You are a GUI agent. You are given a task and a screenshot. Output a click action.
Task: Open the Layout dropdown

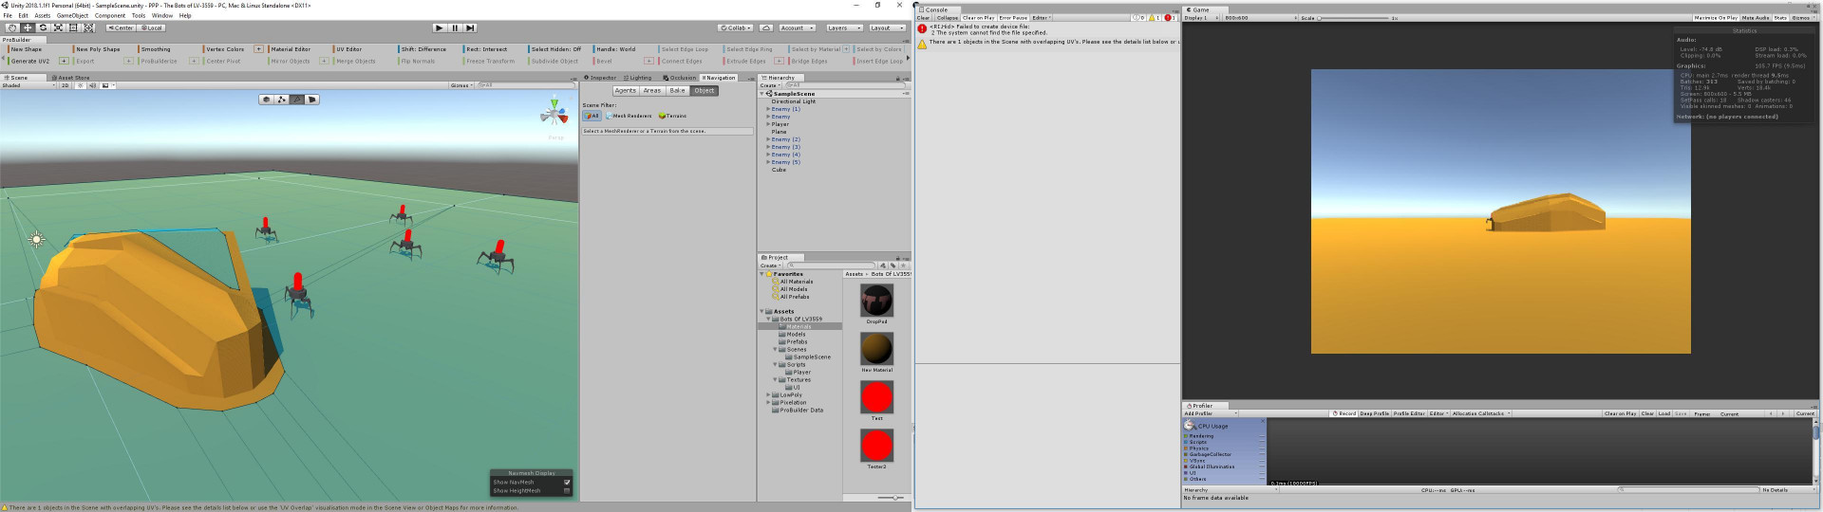887,27
